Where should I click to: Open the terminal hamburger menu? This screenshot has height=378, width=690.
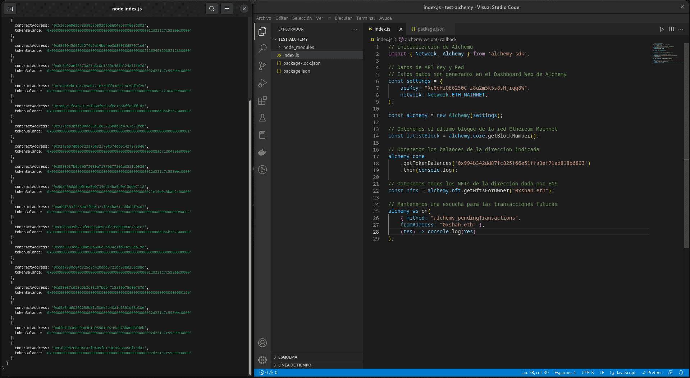pyautogui.click(x=227, y=9)
